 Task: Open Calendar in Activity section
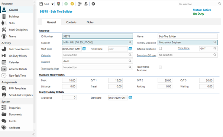click(x=16, y=63)
